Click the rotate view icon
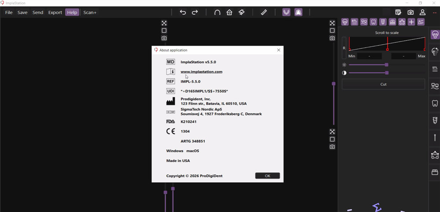This screenshot has height=212, width=440. click(x=241, y=12)
